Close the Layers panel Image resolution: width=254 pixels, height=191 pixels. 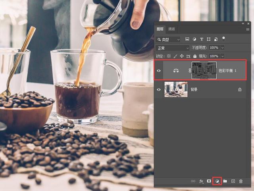pos(248,24)
